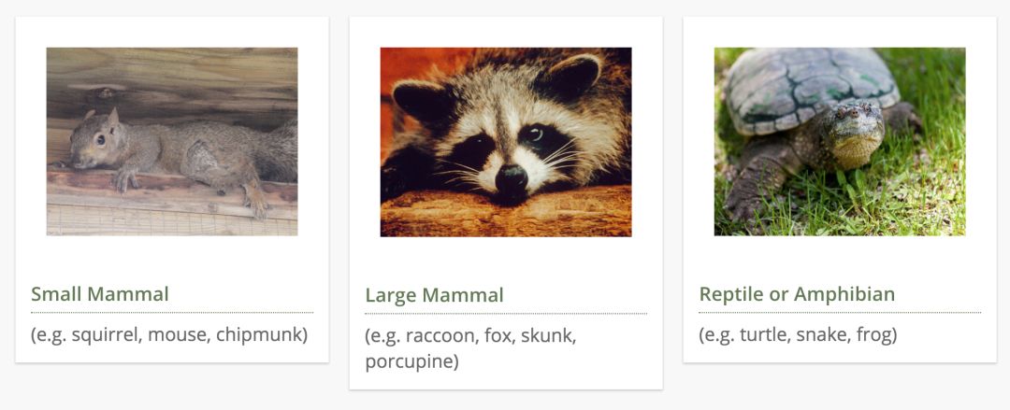Click dotted divider under Small Mammal title
This screenshot has height=410, width=1010.
[x=172, y=312]
